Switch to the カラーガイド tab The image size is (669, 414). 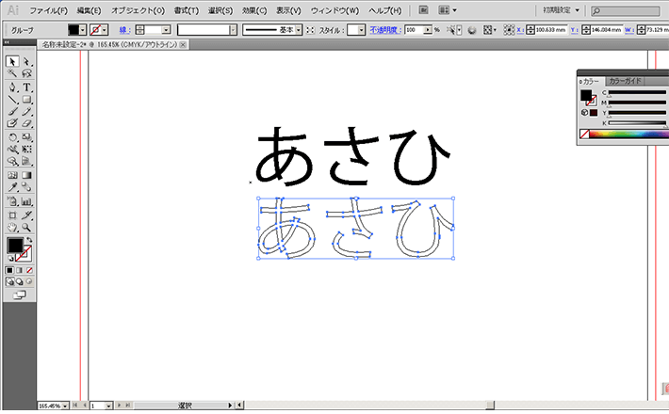pyautogui.click(x=625, y=81)
